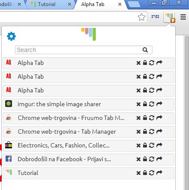Reload the Chrome web-trgovina - Tab Manager entry
The width and height of the screenshot is (189, 190).
(152, 132)
